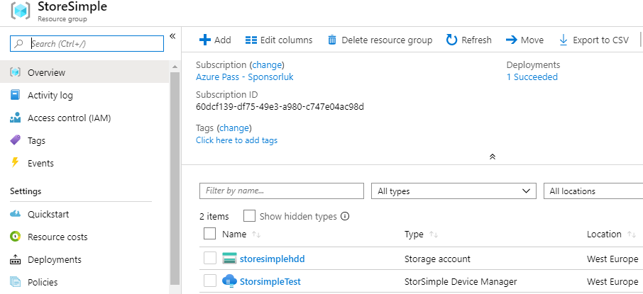Click the Events lightning bolt icon
The image size is (643, 294).
point(15,162)
